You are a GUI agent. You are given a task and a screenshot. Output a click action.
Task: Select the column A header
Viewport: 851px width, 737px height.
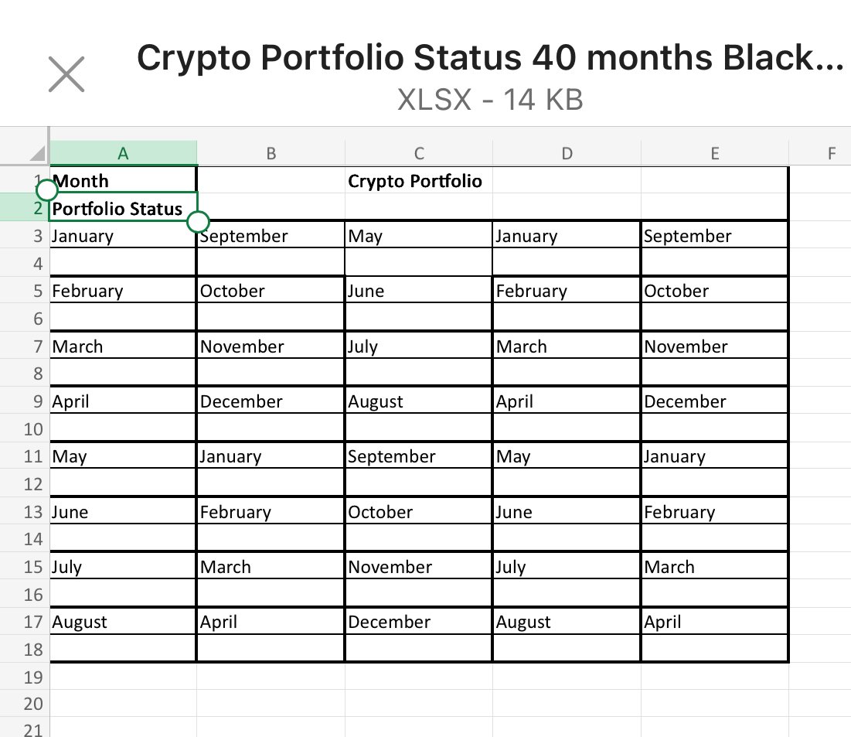[x=123, y=153]
